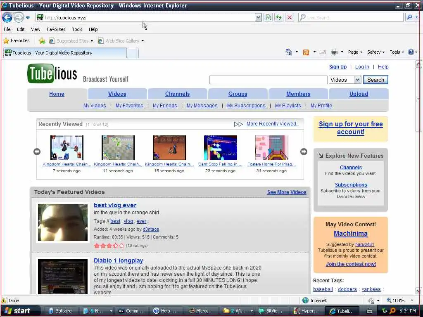The width and height of the screenshot is (423, 317).
Task: Open the Favorites menu
Action: pos(56,29)
